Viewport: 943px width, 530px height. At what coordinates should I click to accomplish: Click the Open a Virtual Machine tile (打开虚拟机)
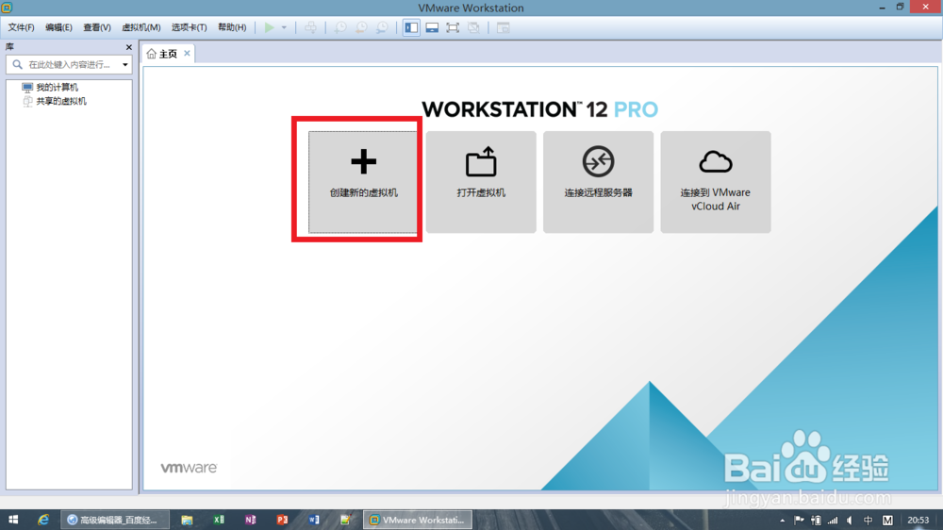481,182
